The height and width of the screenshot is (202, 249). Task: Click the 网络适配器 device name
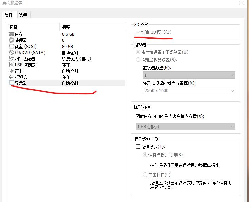tap(25, 59)
